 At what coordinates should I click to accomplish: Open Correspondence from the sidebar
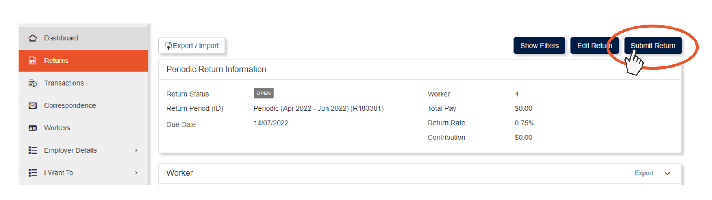point(70,105)
